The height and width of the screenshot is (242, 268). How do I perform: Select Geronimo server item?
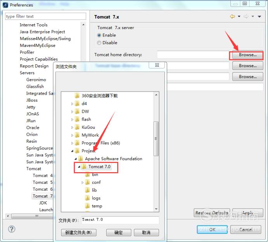(36, 80)
